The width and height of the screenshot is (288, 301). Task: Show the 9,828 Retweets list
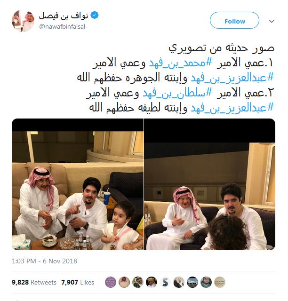(x=34, y=282)
